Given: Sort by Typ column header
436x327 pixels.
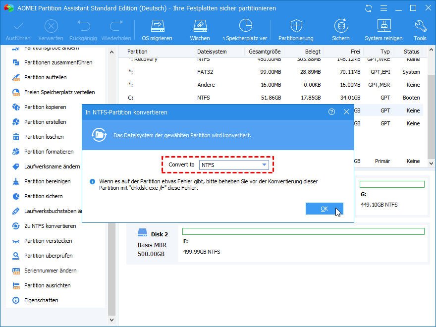Looking at the screenshot, I should click(x=385, y=52).
